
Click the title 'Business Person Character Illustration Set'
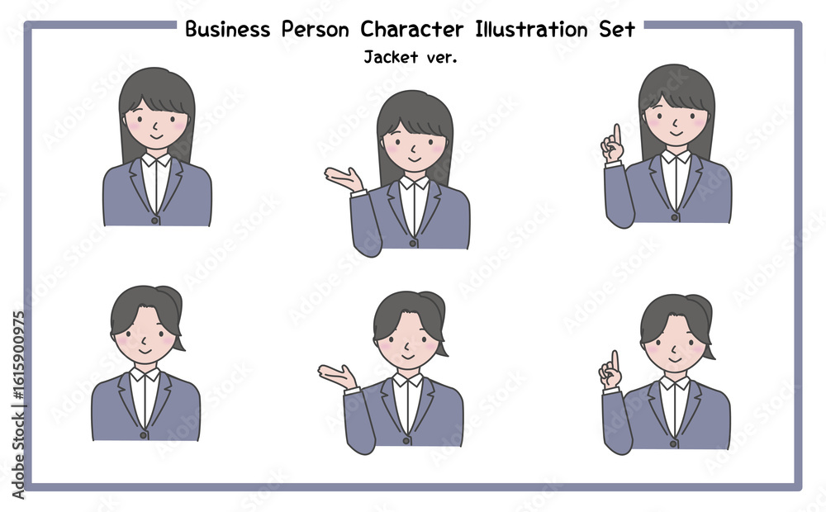click(411, 29)
